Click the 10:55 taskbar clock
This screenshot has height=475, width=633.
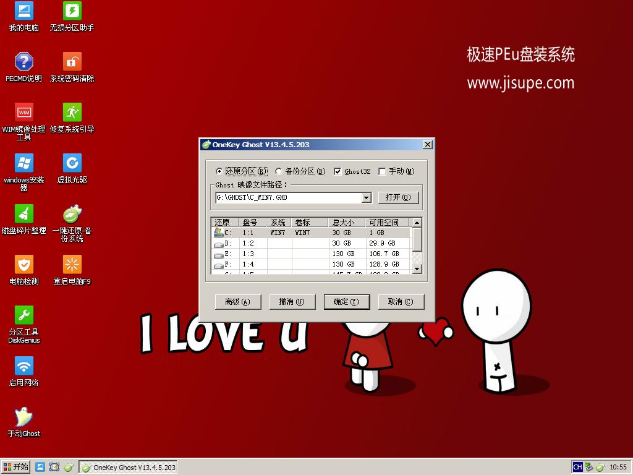point(618,468)
